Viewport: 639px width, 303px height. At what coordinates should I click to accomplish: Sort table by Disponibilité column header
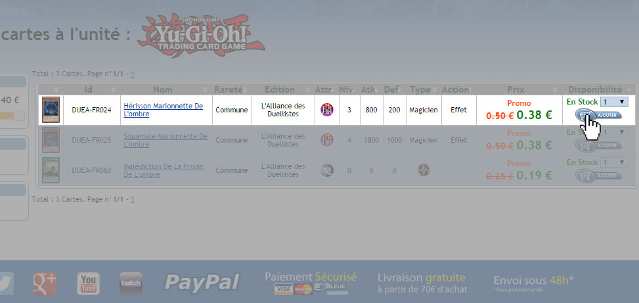[599, 89]
